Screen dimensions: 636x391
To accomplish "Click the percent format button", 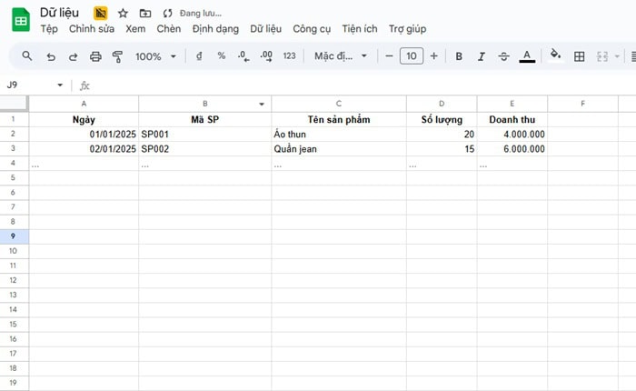I will coord(221,56).
